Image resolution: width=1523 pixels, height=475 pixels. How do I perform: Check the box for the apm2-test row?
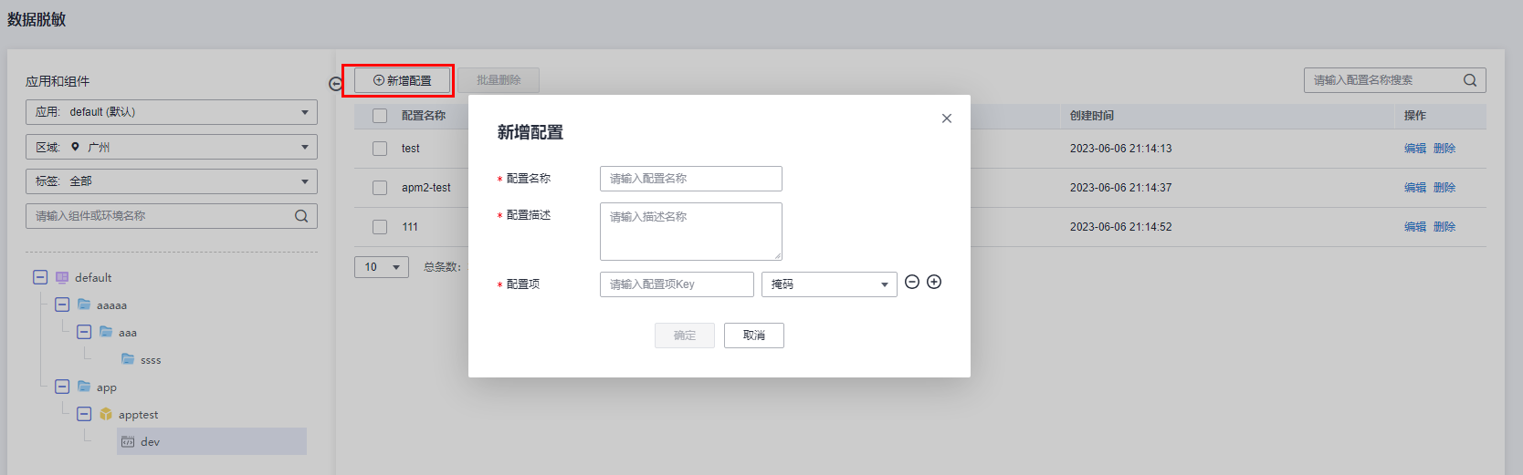point(380,188)
